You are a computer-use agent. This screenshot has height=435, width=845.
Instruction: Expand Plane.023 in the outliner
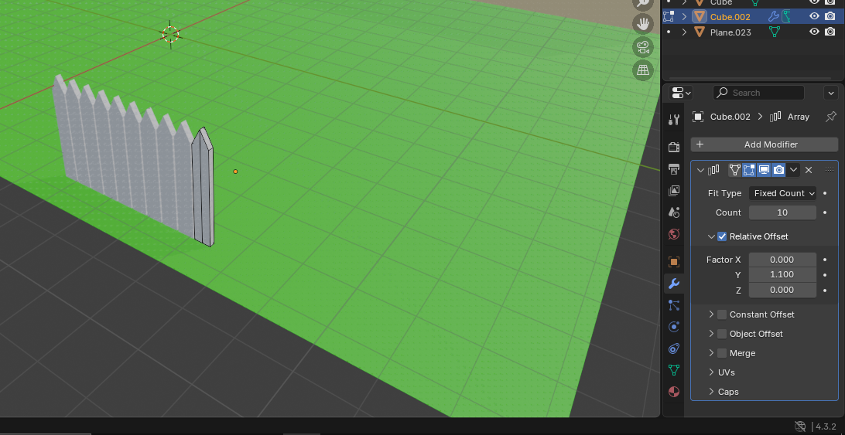point(684,32)
